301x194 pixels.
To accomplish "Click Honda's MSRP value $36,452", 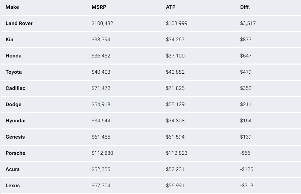I will (x=101, y=56).
